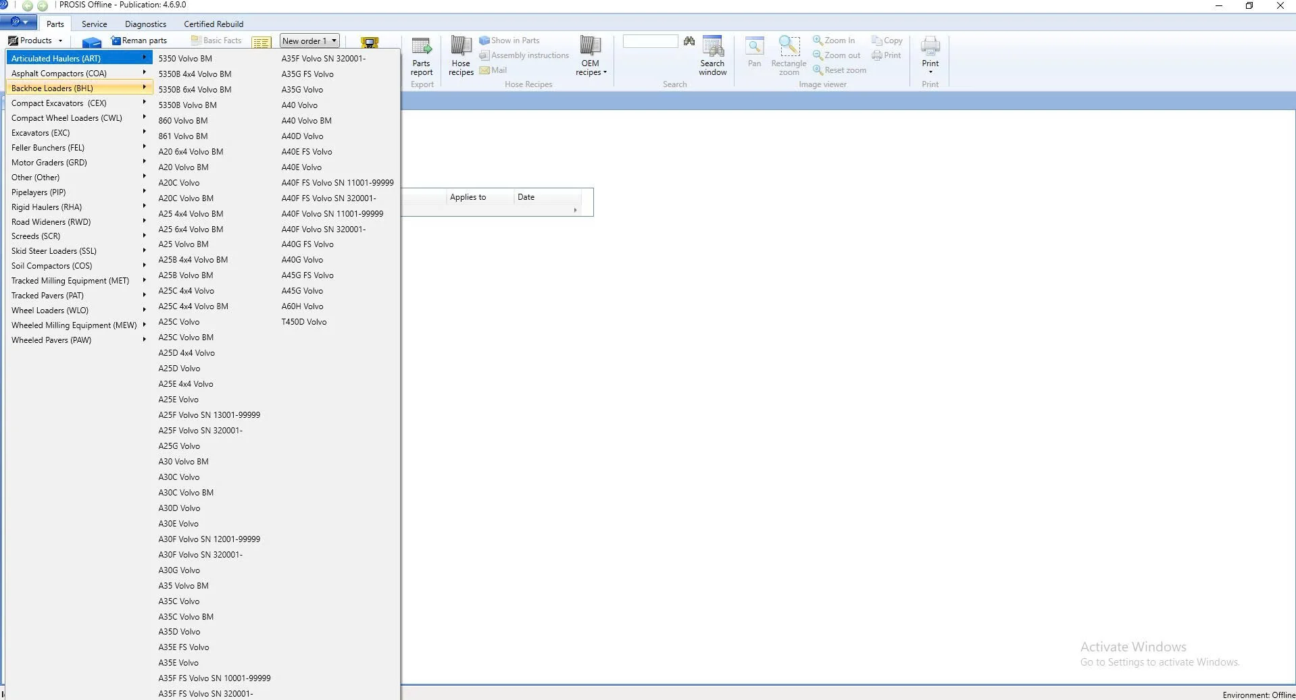1296x700 pixels.
Task: Click Assembly instructions
Action: (x=524, y=55)
